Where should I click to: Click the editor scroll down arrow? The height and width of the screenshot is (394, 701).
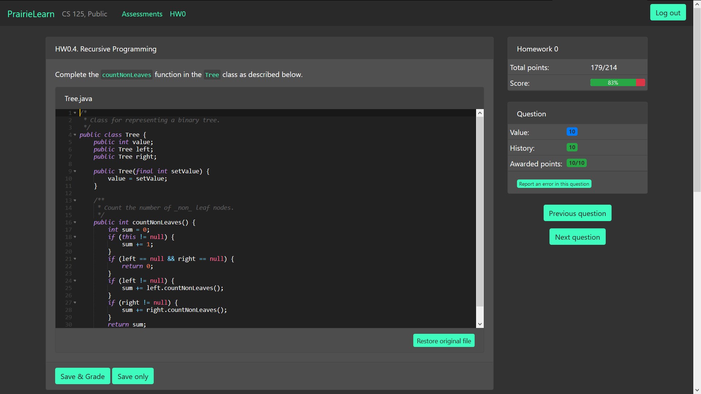tap(480, 324)
